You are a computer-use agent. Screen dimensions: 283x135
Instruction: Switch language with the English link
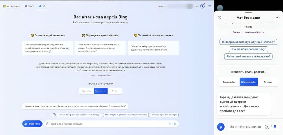[x=161, y=6]
